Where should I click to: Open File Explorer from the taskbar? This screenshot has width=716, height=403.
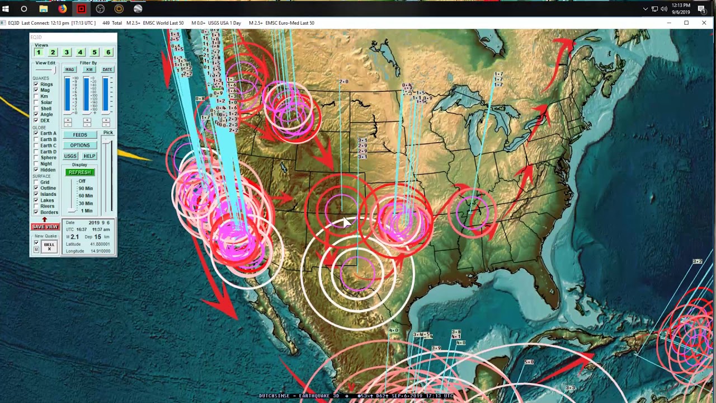(x=43, y=9)
